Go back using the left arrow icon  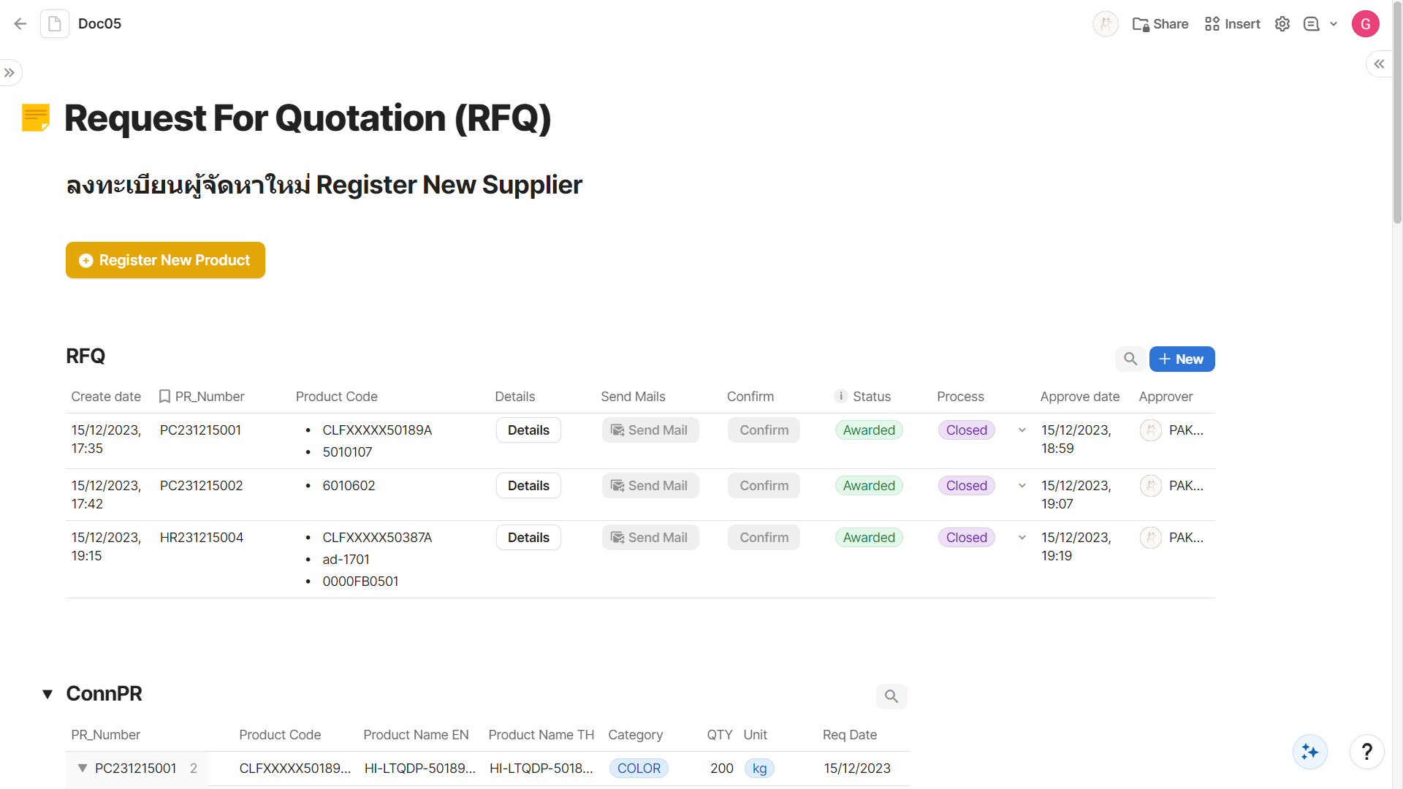click(20, 24)
